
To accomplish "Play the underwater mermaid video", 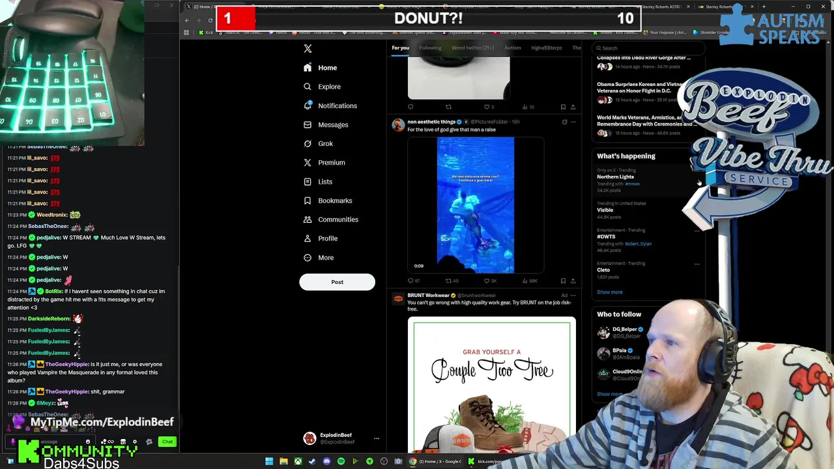I will (x=476, y=205).
